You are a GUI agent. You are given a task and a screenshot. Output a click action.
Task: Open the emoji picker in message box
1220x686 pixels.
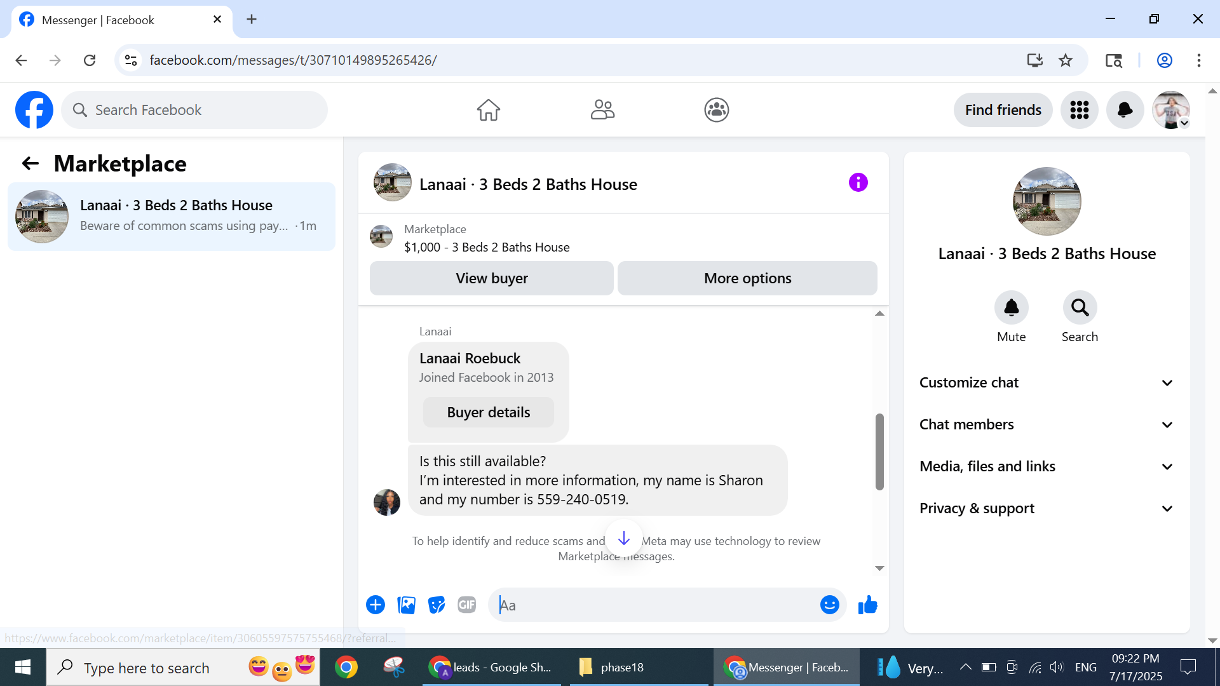pyautogui.click(x=829, y=605)
